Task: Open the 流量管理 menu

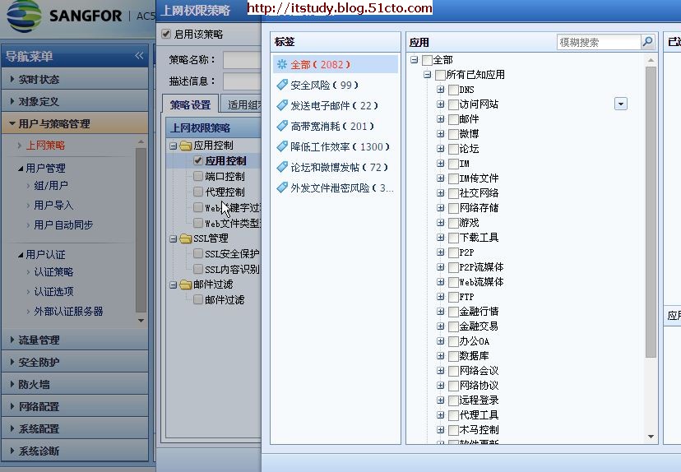Action: pos(75,340)
